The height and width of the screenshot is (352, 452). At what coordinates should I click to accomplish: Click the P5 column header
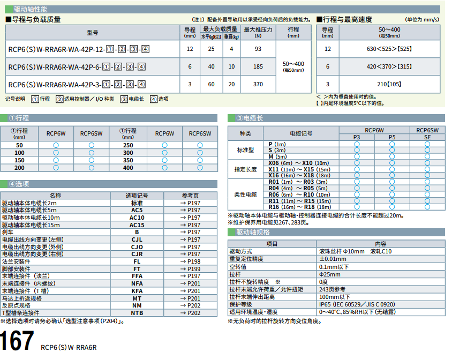coord(392,137)
